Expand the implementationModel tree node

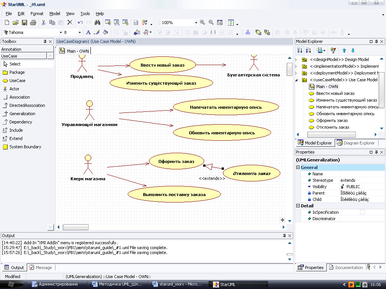(296, 66)
